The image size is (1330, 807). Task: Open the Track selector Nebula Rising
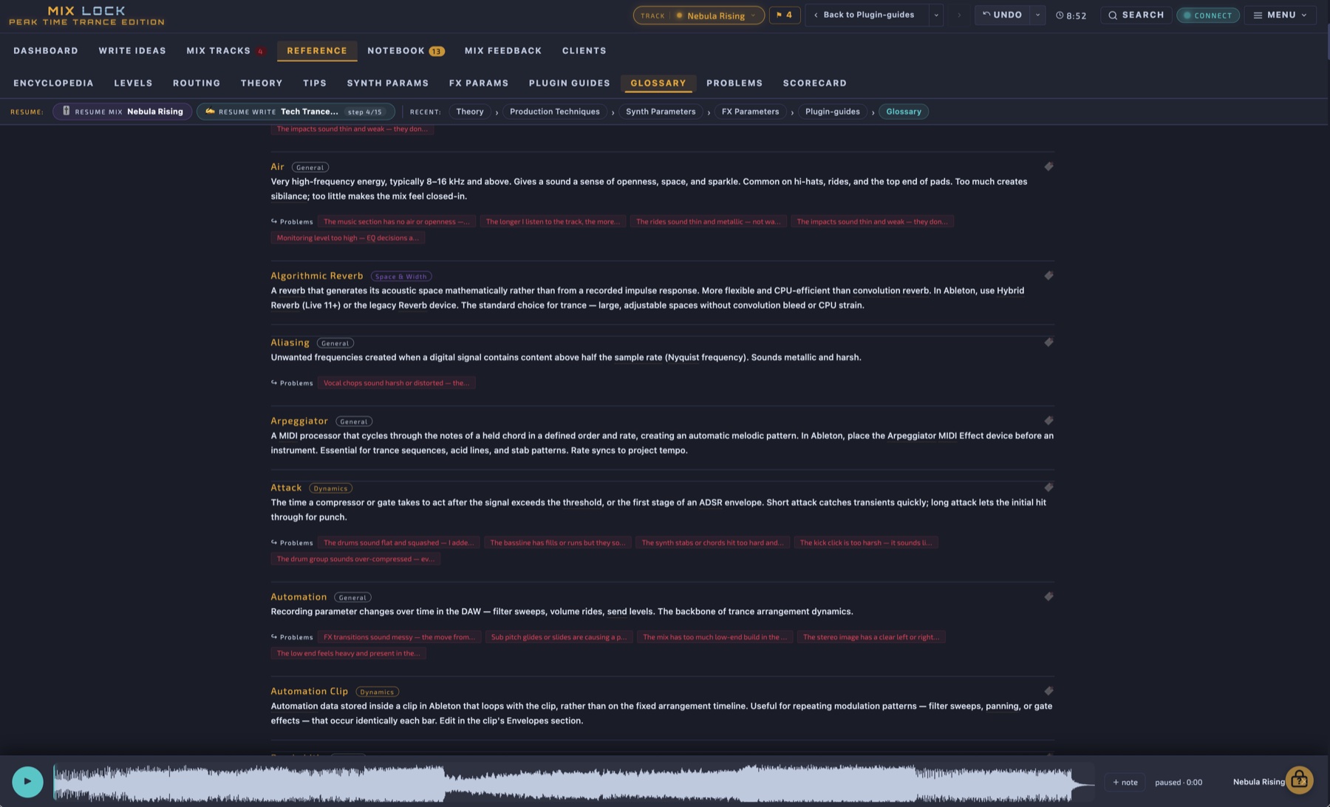coord(698,15)
